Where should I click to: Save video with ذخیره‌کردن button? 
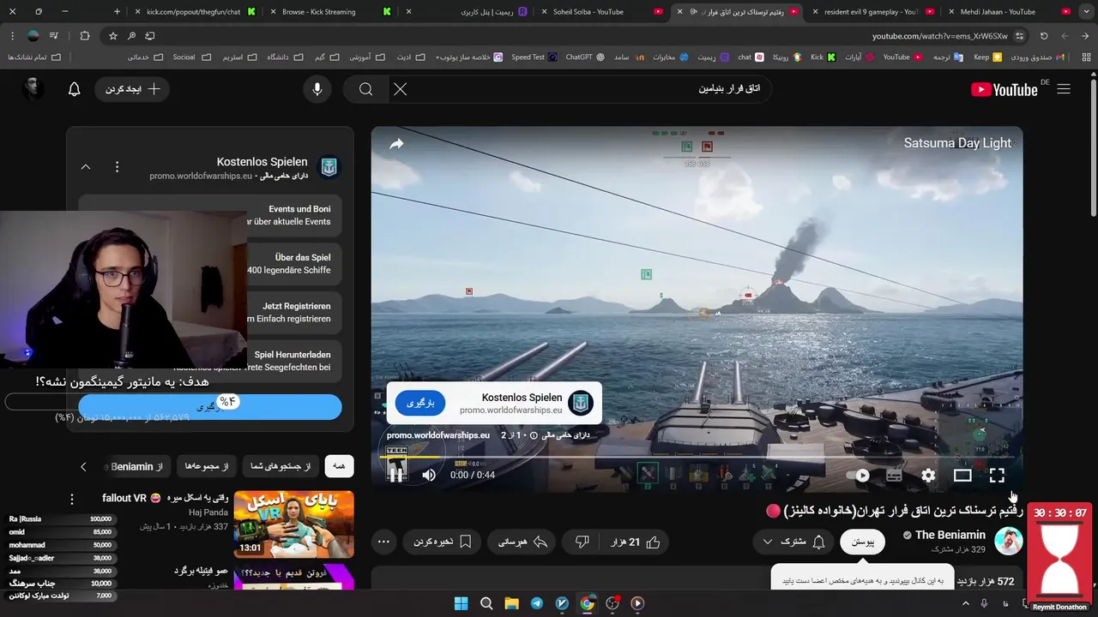point(443,542)
